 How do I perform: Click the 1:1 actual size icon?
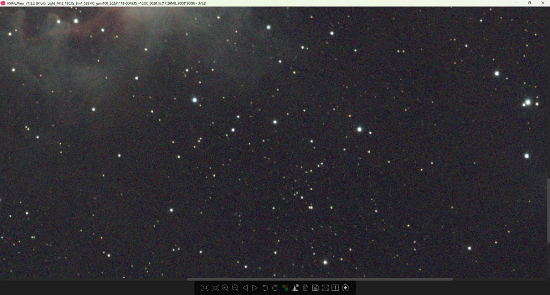[205, 288]
